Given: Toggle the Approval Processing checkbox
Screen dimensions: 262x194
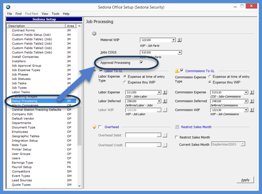Looking at the screenshot, I should click(x=141, y=62).
